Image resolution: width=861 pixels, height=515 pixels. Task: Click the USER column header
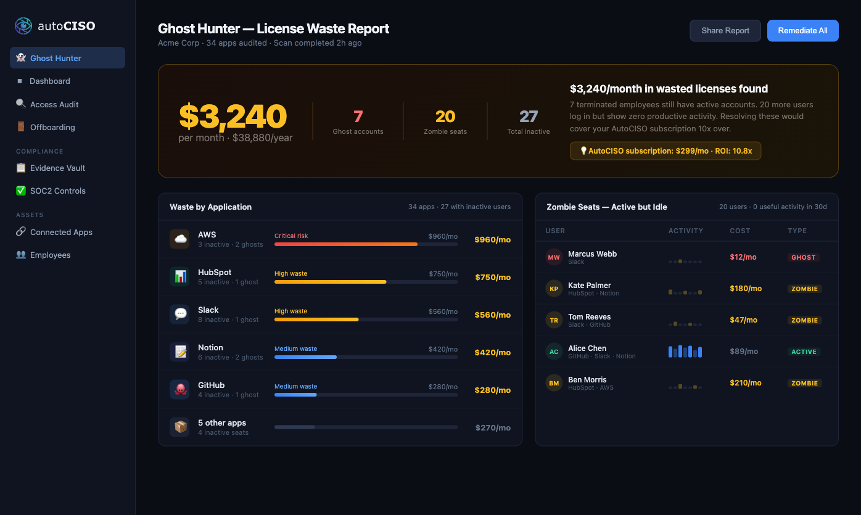(555, 231)
